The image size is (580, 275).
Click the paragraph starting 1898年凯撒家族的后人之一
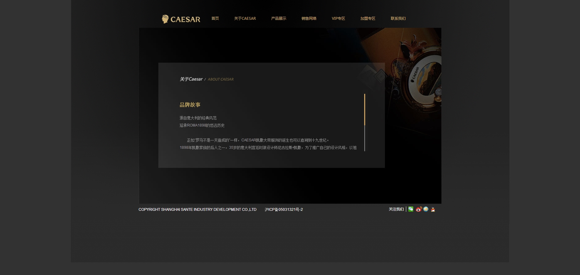(268, 148)
